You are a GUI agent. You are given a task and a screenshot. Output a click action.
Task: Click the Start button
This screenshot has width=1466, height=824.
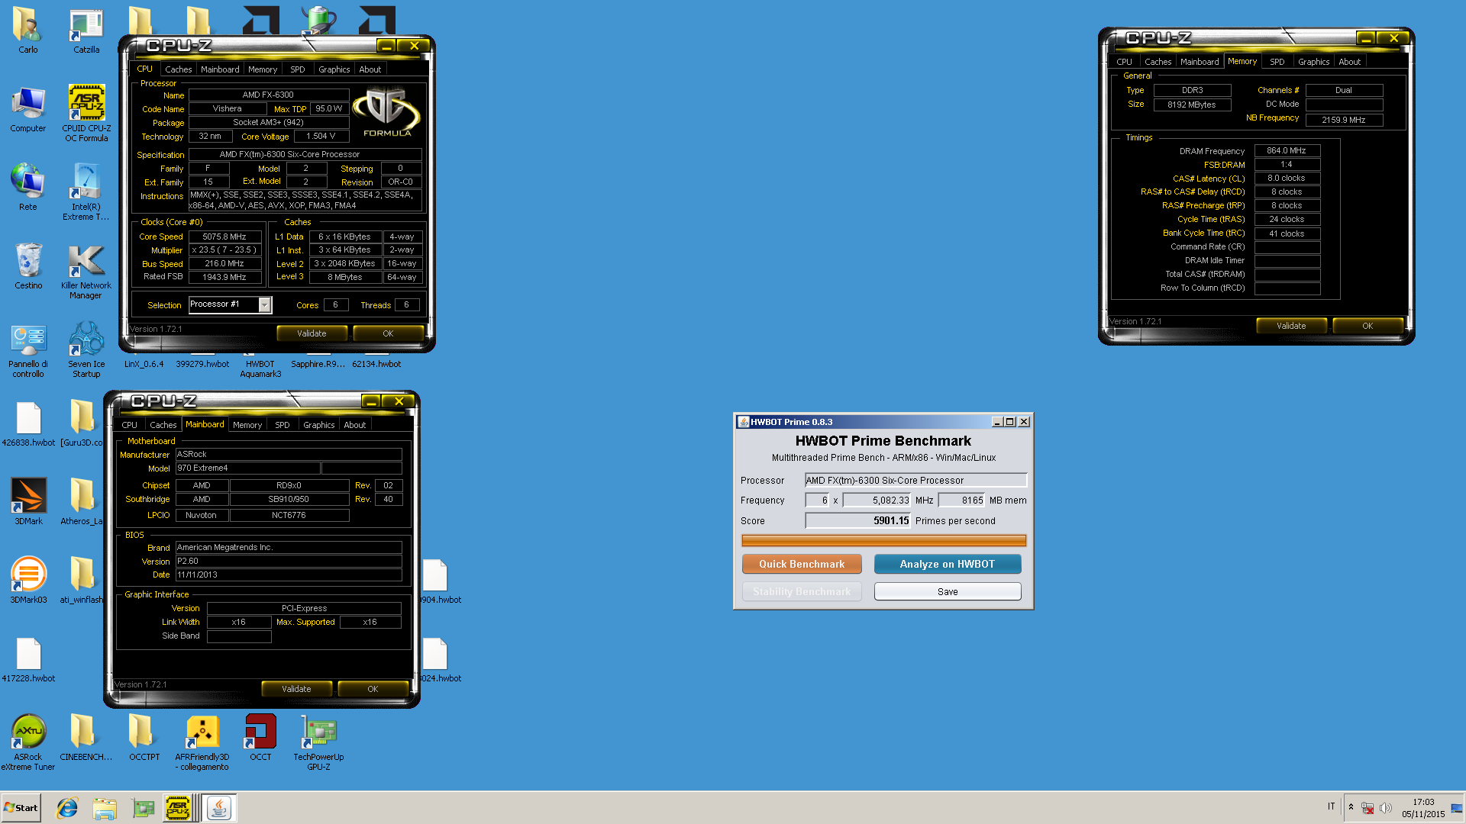(21, 808)
